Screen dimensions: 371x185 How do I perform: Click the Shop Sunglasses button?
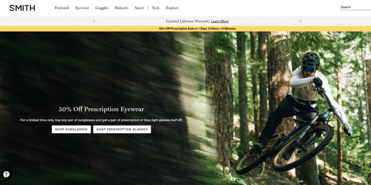[x=71, y=129]
